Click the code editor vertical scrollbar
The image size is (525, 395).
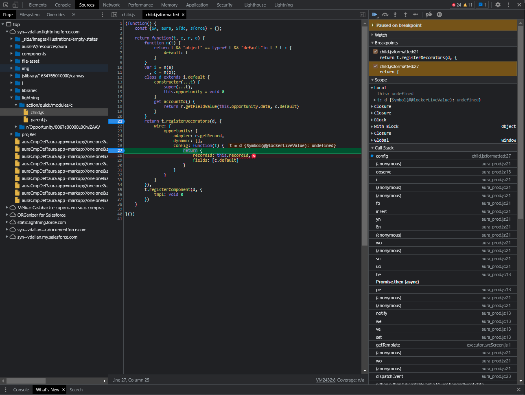coord(365,135)
